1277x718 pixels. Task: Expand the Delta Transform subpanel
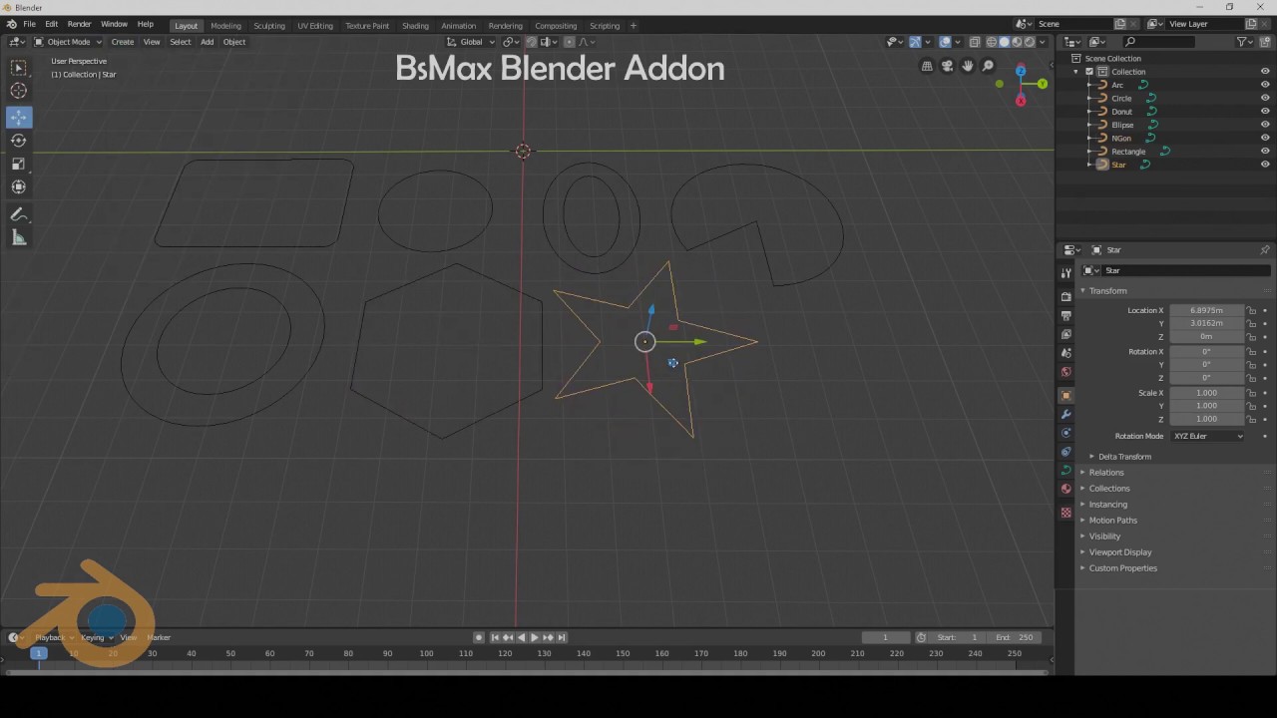pos(1124,457)
